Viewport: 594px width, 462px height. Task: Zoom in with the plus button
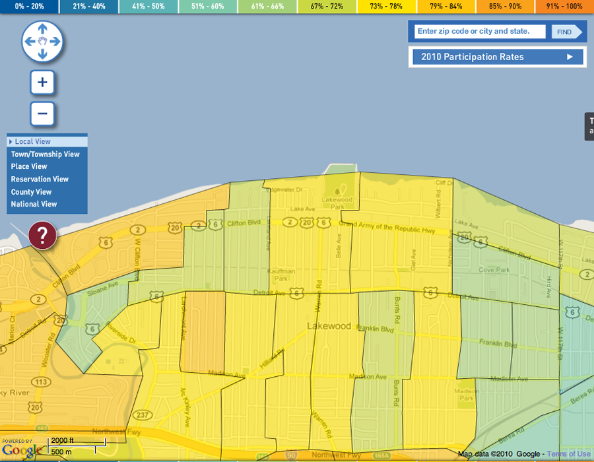(42, 82)
